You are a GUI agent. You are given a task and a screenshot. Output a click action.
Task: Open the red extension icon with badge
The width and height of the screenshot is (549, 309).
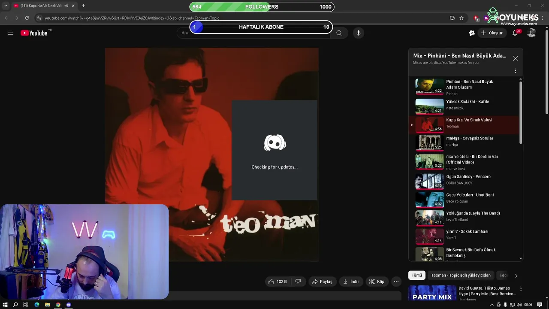(x=476, y=18)
